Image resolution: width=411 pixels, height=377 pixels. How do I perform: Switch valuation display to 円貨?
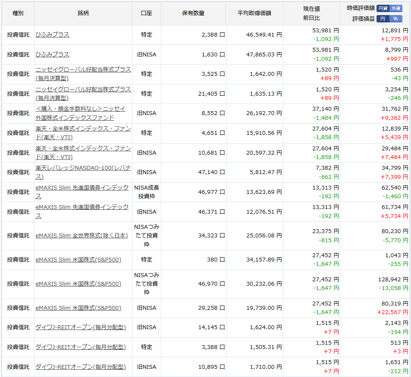(383, 8)
